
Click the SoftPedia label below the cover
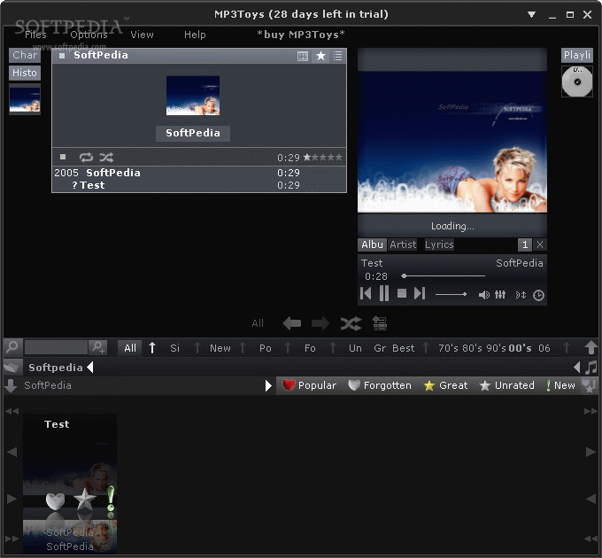tap(193, 133)
